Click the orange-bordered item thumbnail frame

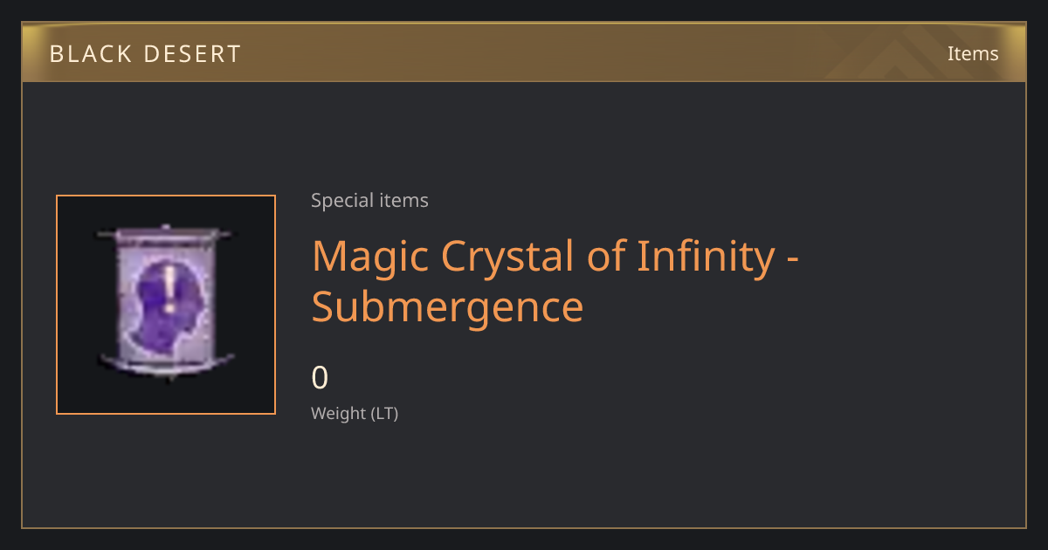pyautogui.click(x=166, y=305)
